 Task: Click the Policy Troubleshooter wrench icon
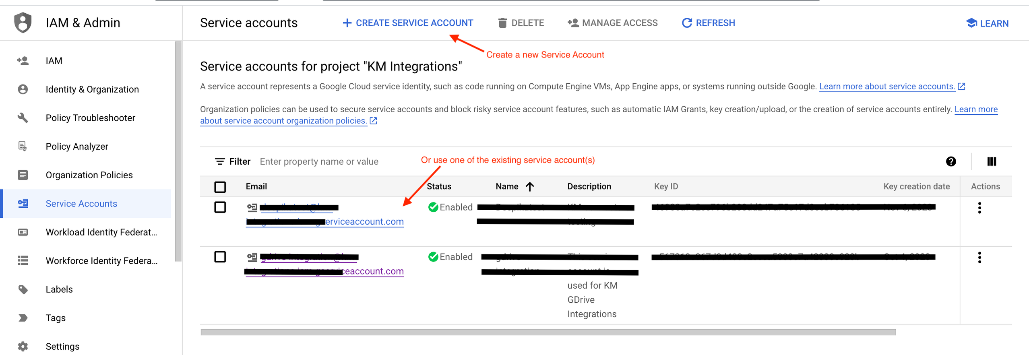click(x=23, y=118)
